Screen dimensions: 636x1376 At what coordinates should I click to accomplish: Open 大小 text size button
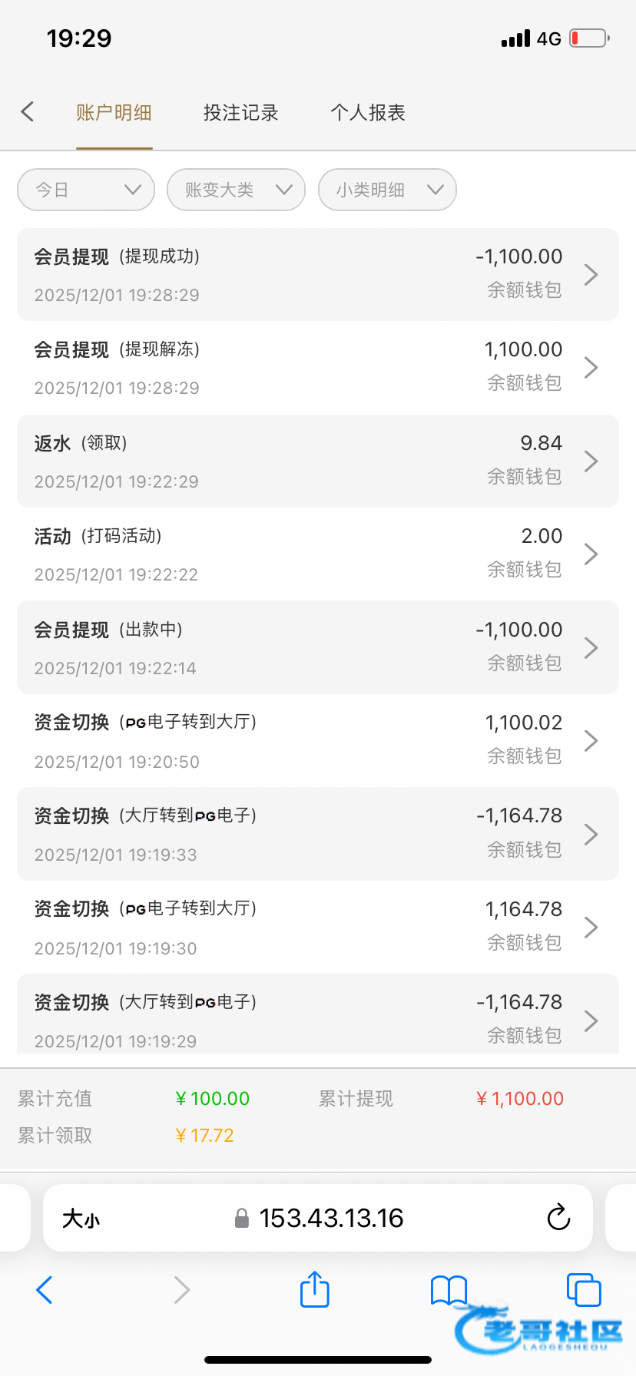pos(81,1218)
